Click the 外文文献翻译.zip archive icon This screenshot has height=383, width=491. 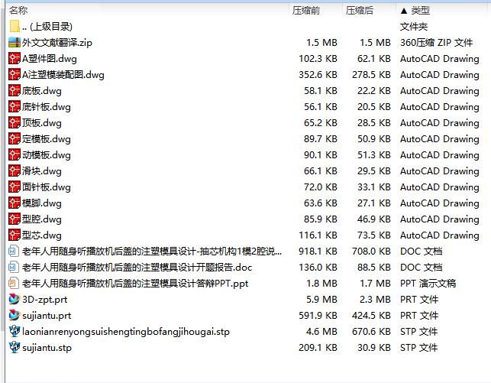15,42
